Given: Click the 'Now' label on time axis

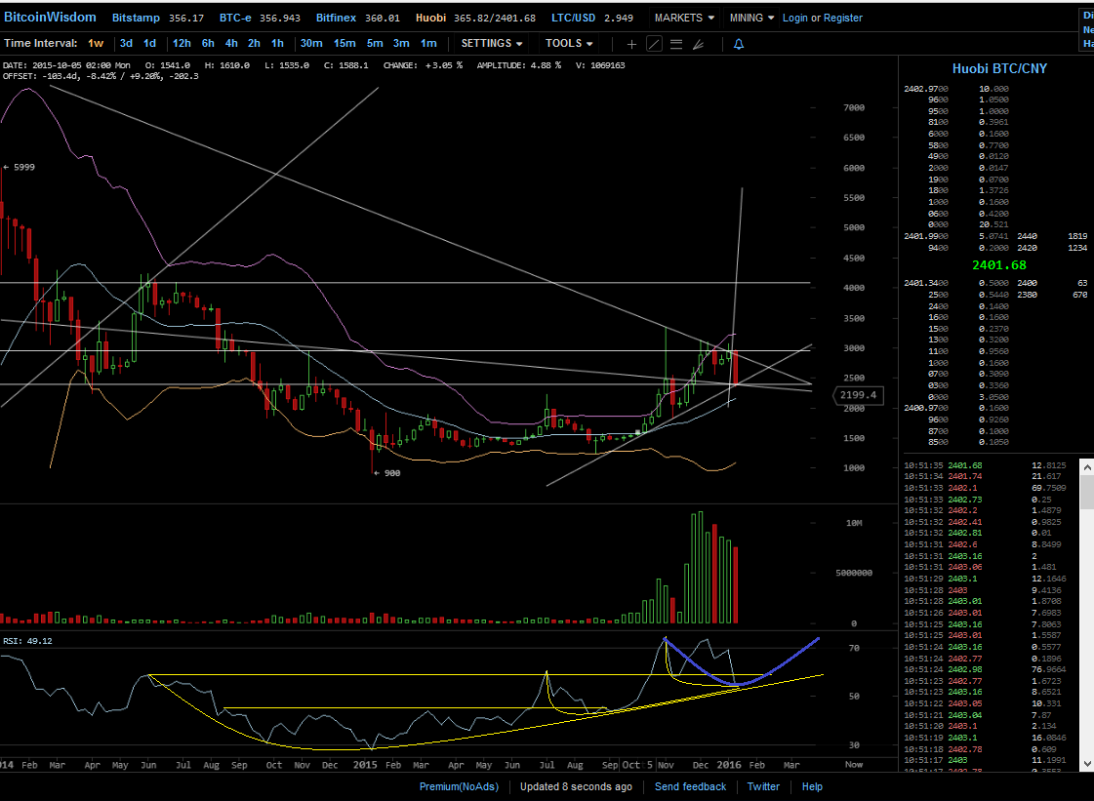Looking at the screenshot, I should click(854, 764).
